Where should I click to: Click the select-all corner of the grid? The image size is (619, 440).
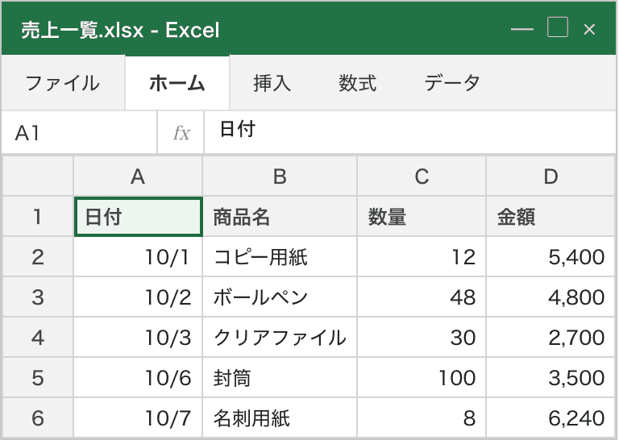[x=38, y=176]
